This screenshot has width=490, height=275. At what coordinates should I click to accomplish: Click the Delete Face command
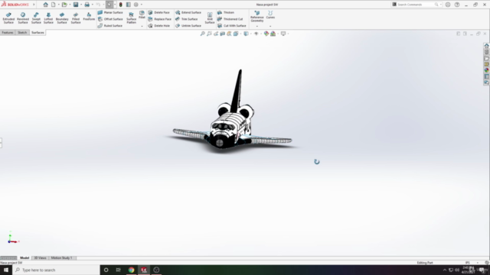158,12
